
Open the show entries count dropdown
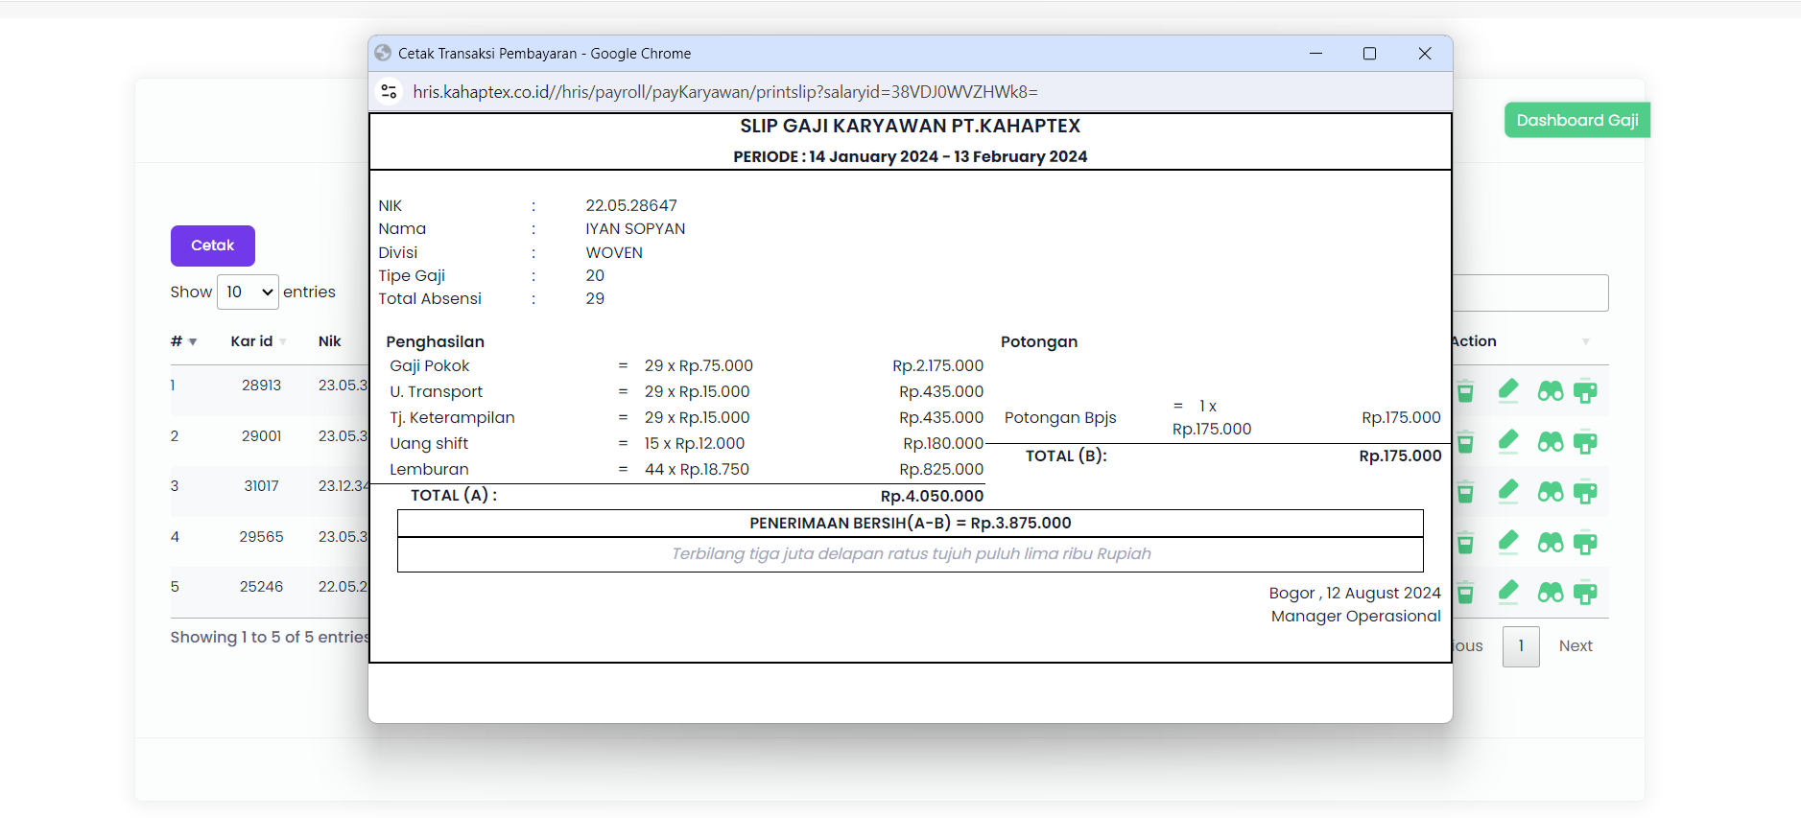coord(248,292)
